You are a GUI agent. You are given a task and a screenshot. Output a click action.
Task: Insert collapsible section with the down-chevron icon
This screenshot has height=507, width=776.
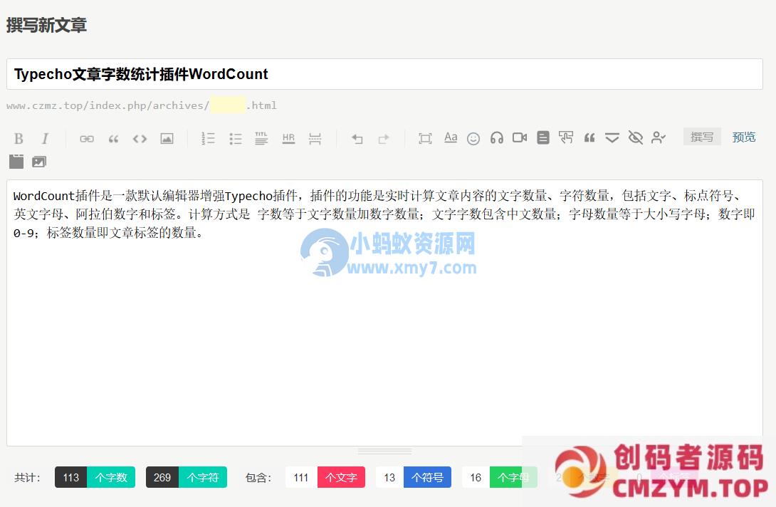click(x=612, y=137)
